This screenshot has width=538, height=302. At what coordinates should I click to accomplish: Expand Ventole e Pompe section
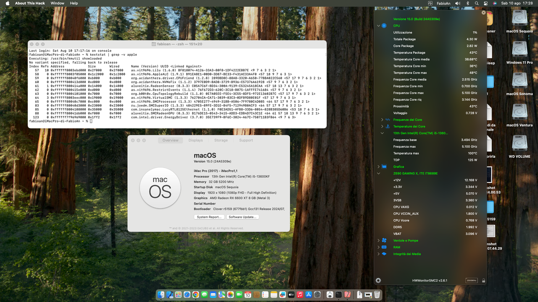[x=378, y=240]
